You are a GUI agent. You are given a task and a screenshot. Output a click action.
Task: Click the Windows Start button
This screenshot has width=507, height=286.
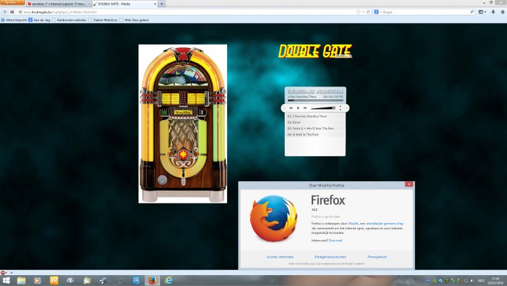coord(5,280)
